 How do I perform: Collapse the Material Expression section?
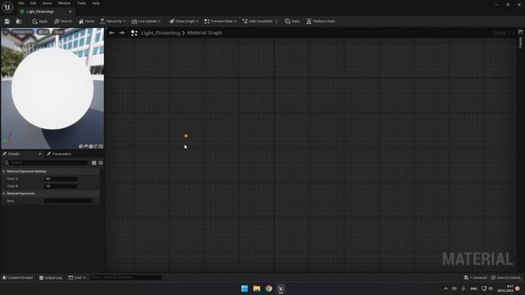point(4,193)
